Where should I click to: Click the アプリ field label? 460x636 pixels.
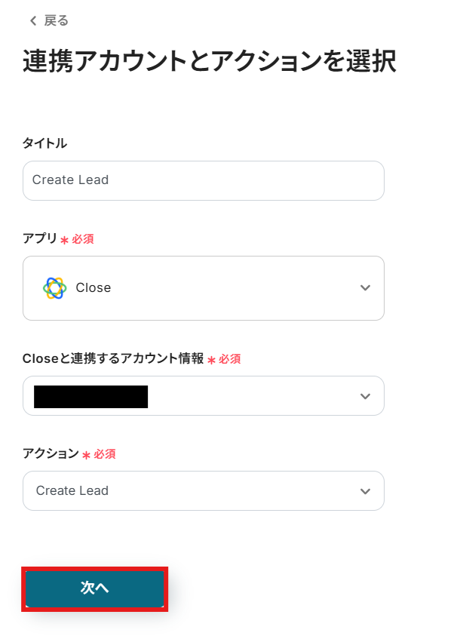(40, 238)
